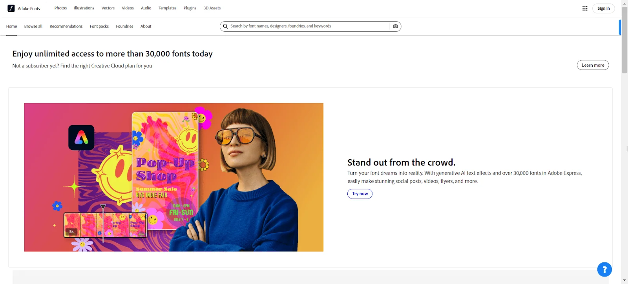
Task: Open Photos in the top menu
Action: click(60, 8)
